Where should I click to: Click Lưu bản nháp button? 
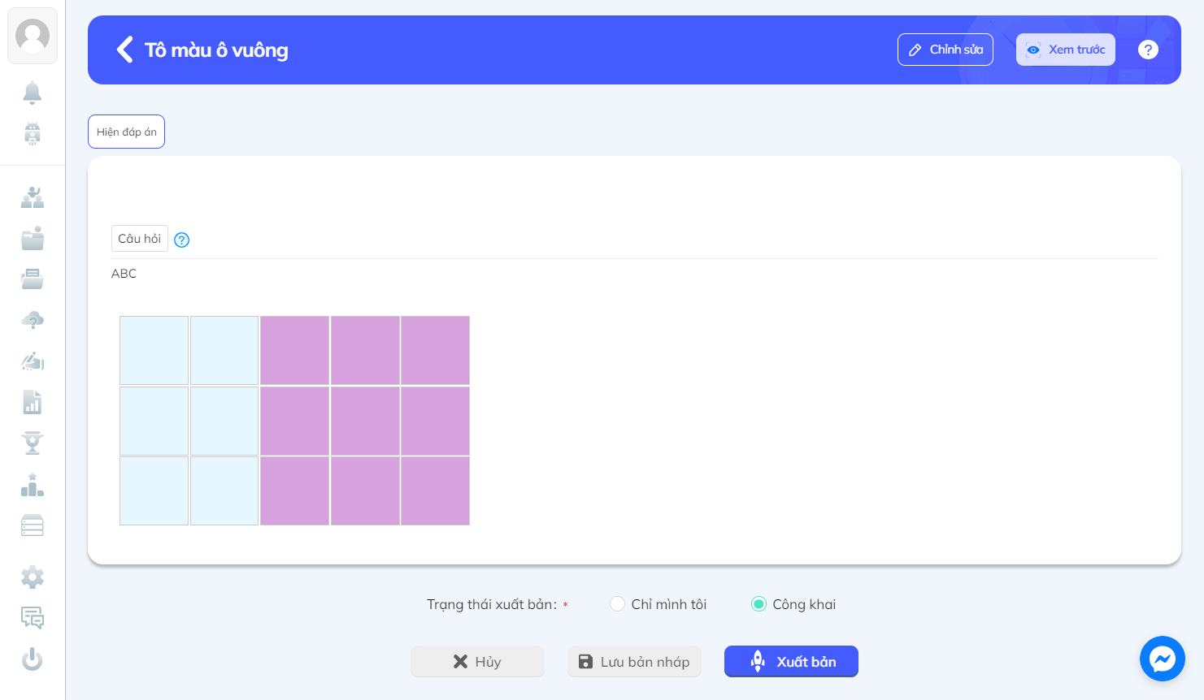(634, 661)
